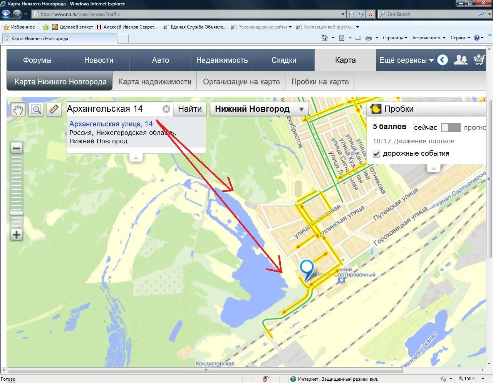
Task: Select the hand pan tool on map
Action: click(x=18, y=110)
